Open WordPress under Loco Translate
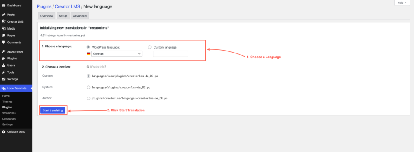This screenshot has height=152, width=414. [x=9, y=113]
